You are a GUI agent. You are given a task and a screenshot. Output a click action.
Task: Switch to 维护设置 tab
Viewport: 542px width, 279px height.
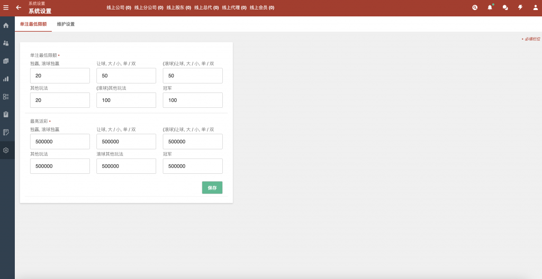click(x=66, y=24)
